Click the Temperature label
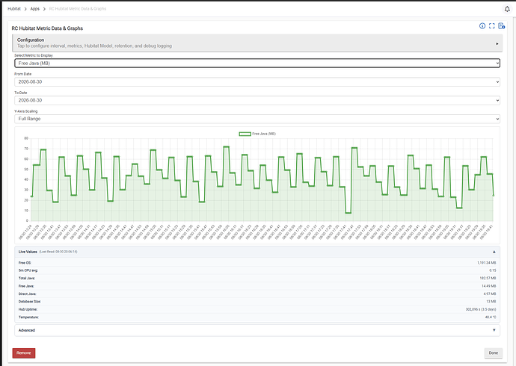This screenshot has height=366, width=516. (28, 317)
